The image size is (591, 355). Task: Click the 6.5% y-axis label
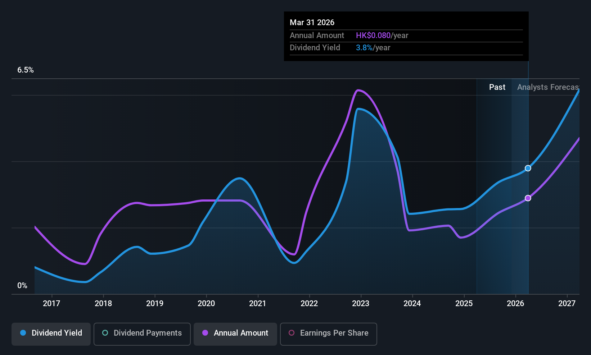coord(26,70)
